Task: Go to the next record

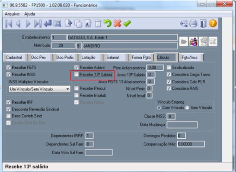Action: [28, 24]
